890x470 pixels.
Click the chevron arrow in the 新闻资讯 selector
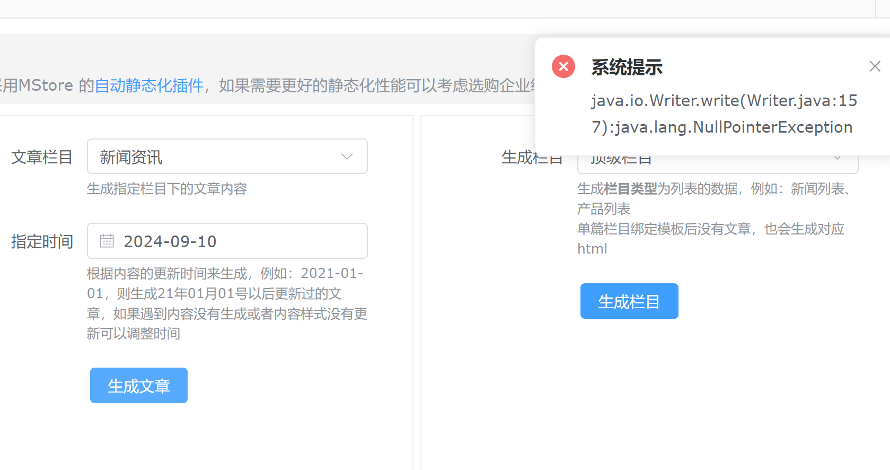coord(347,156)
